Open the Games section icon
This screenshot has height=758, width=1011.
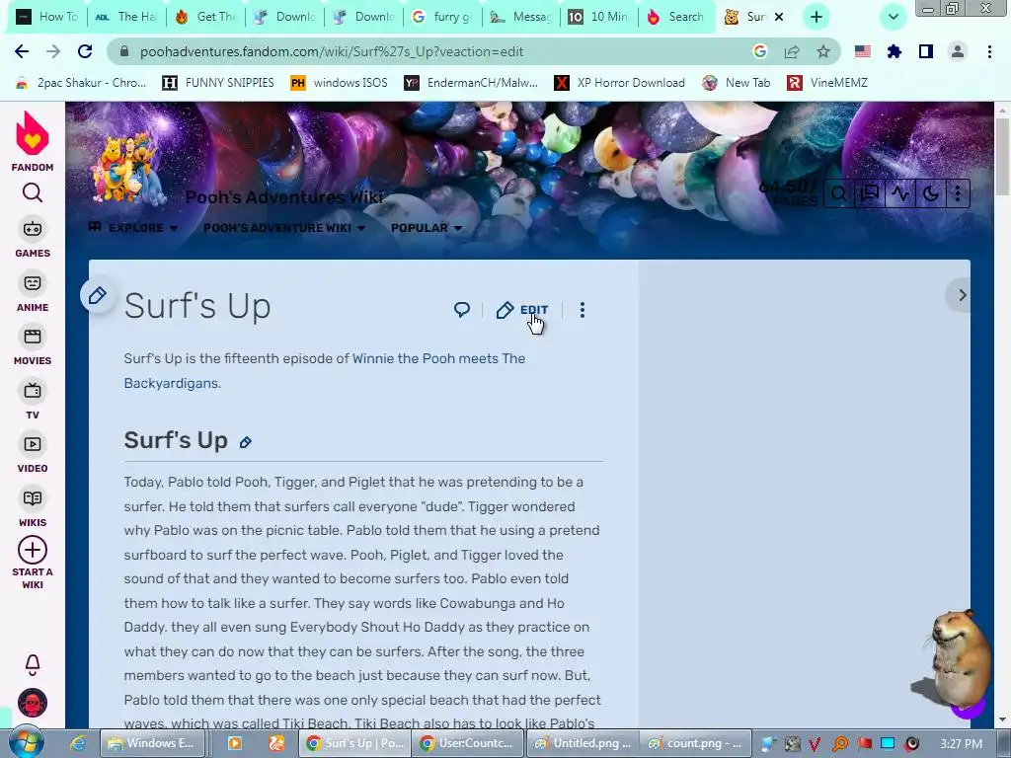click(x=33, y=229)
